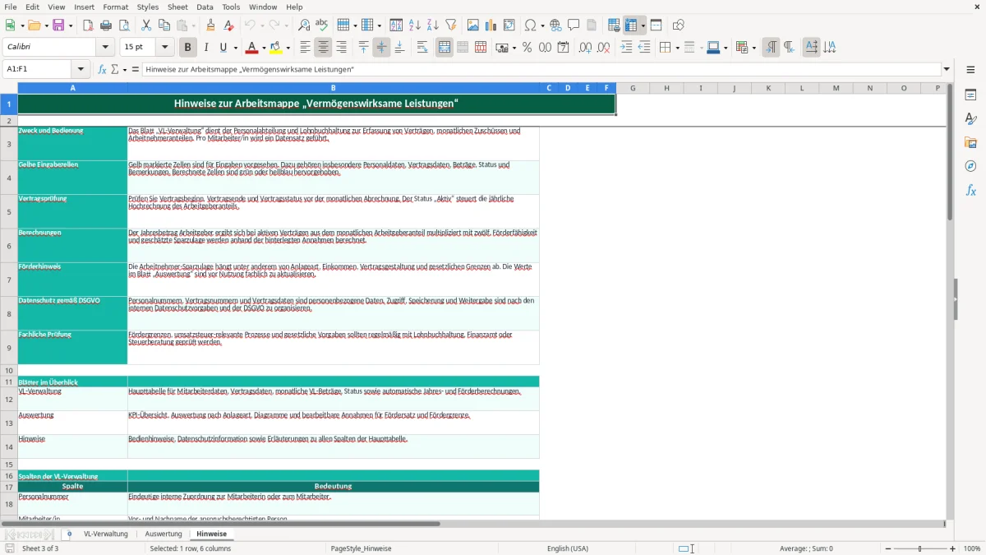Run the Spelling check
The width and height of the screenshot is (986, 555).
(x=322, y=25)
